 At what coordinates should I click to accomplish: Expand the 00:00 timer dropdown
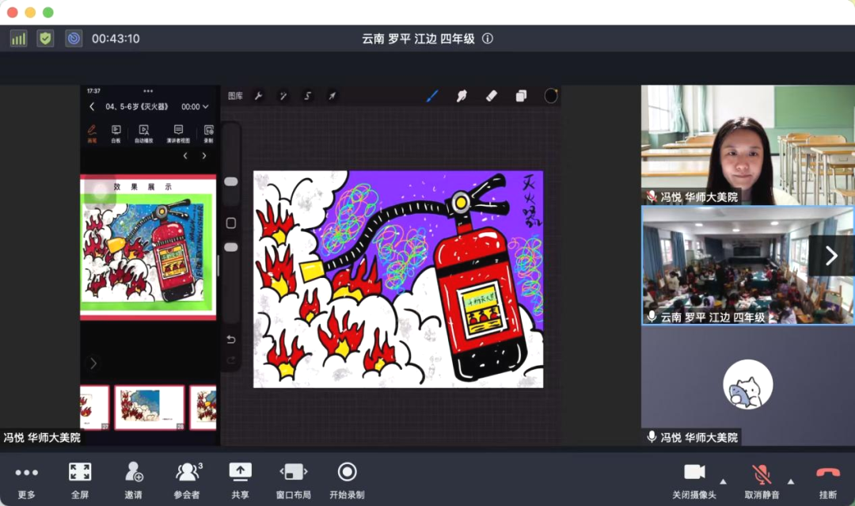tap(195, 107)
